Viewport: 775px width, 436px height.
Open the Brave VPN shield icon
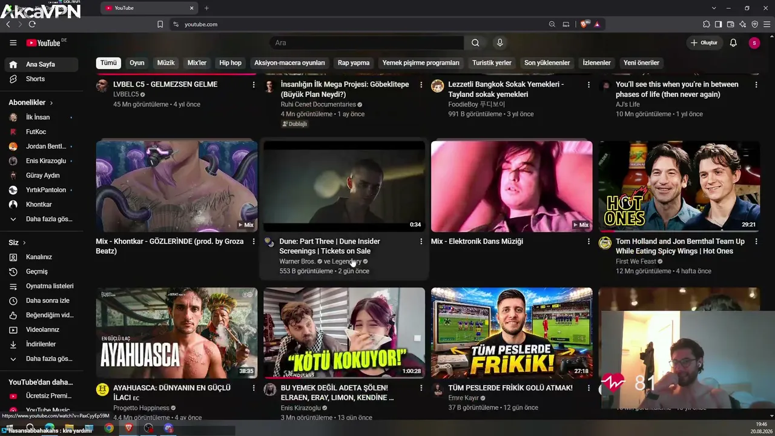click(754, 24)
